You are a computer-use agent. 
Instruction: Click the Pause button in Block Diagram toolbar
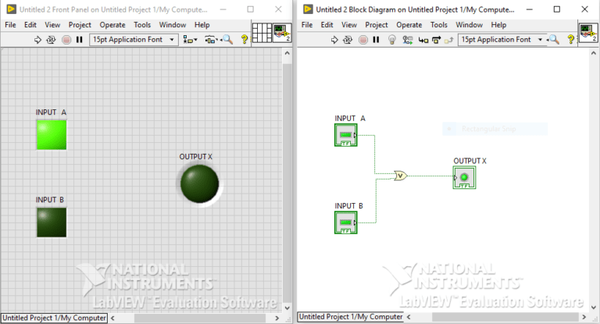376,40
